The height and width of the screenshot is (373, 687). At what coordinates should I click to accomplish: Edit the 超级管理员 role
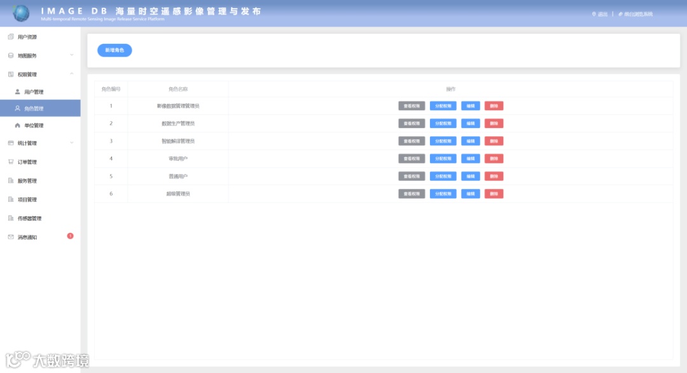(471, 194)
